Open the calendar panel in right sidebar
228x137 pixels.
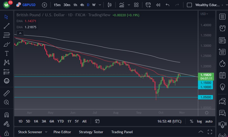coord(222,75)
